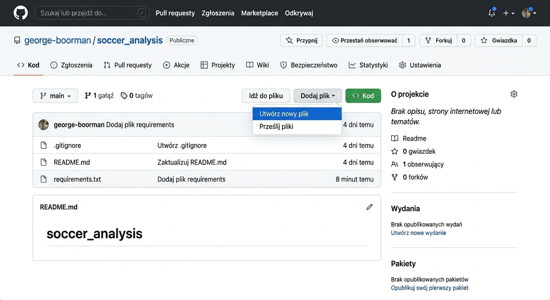The image size is (550, 300).
Task: Click the slash shortcut icon in search box
Action: [142, 13]
